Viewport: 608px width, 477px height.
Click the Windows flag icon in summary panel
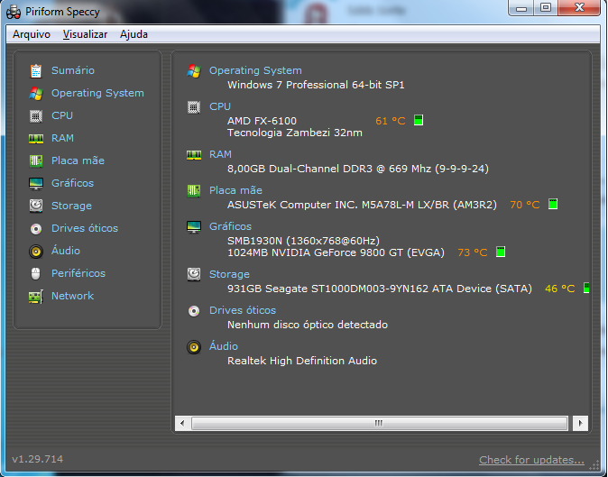(194, 71)
